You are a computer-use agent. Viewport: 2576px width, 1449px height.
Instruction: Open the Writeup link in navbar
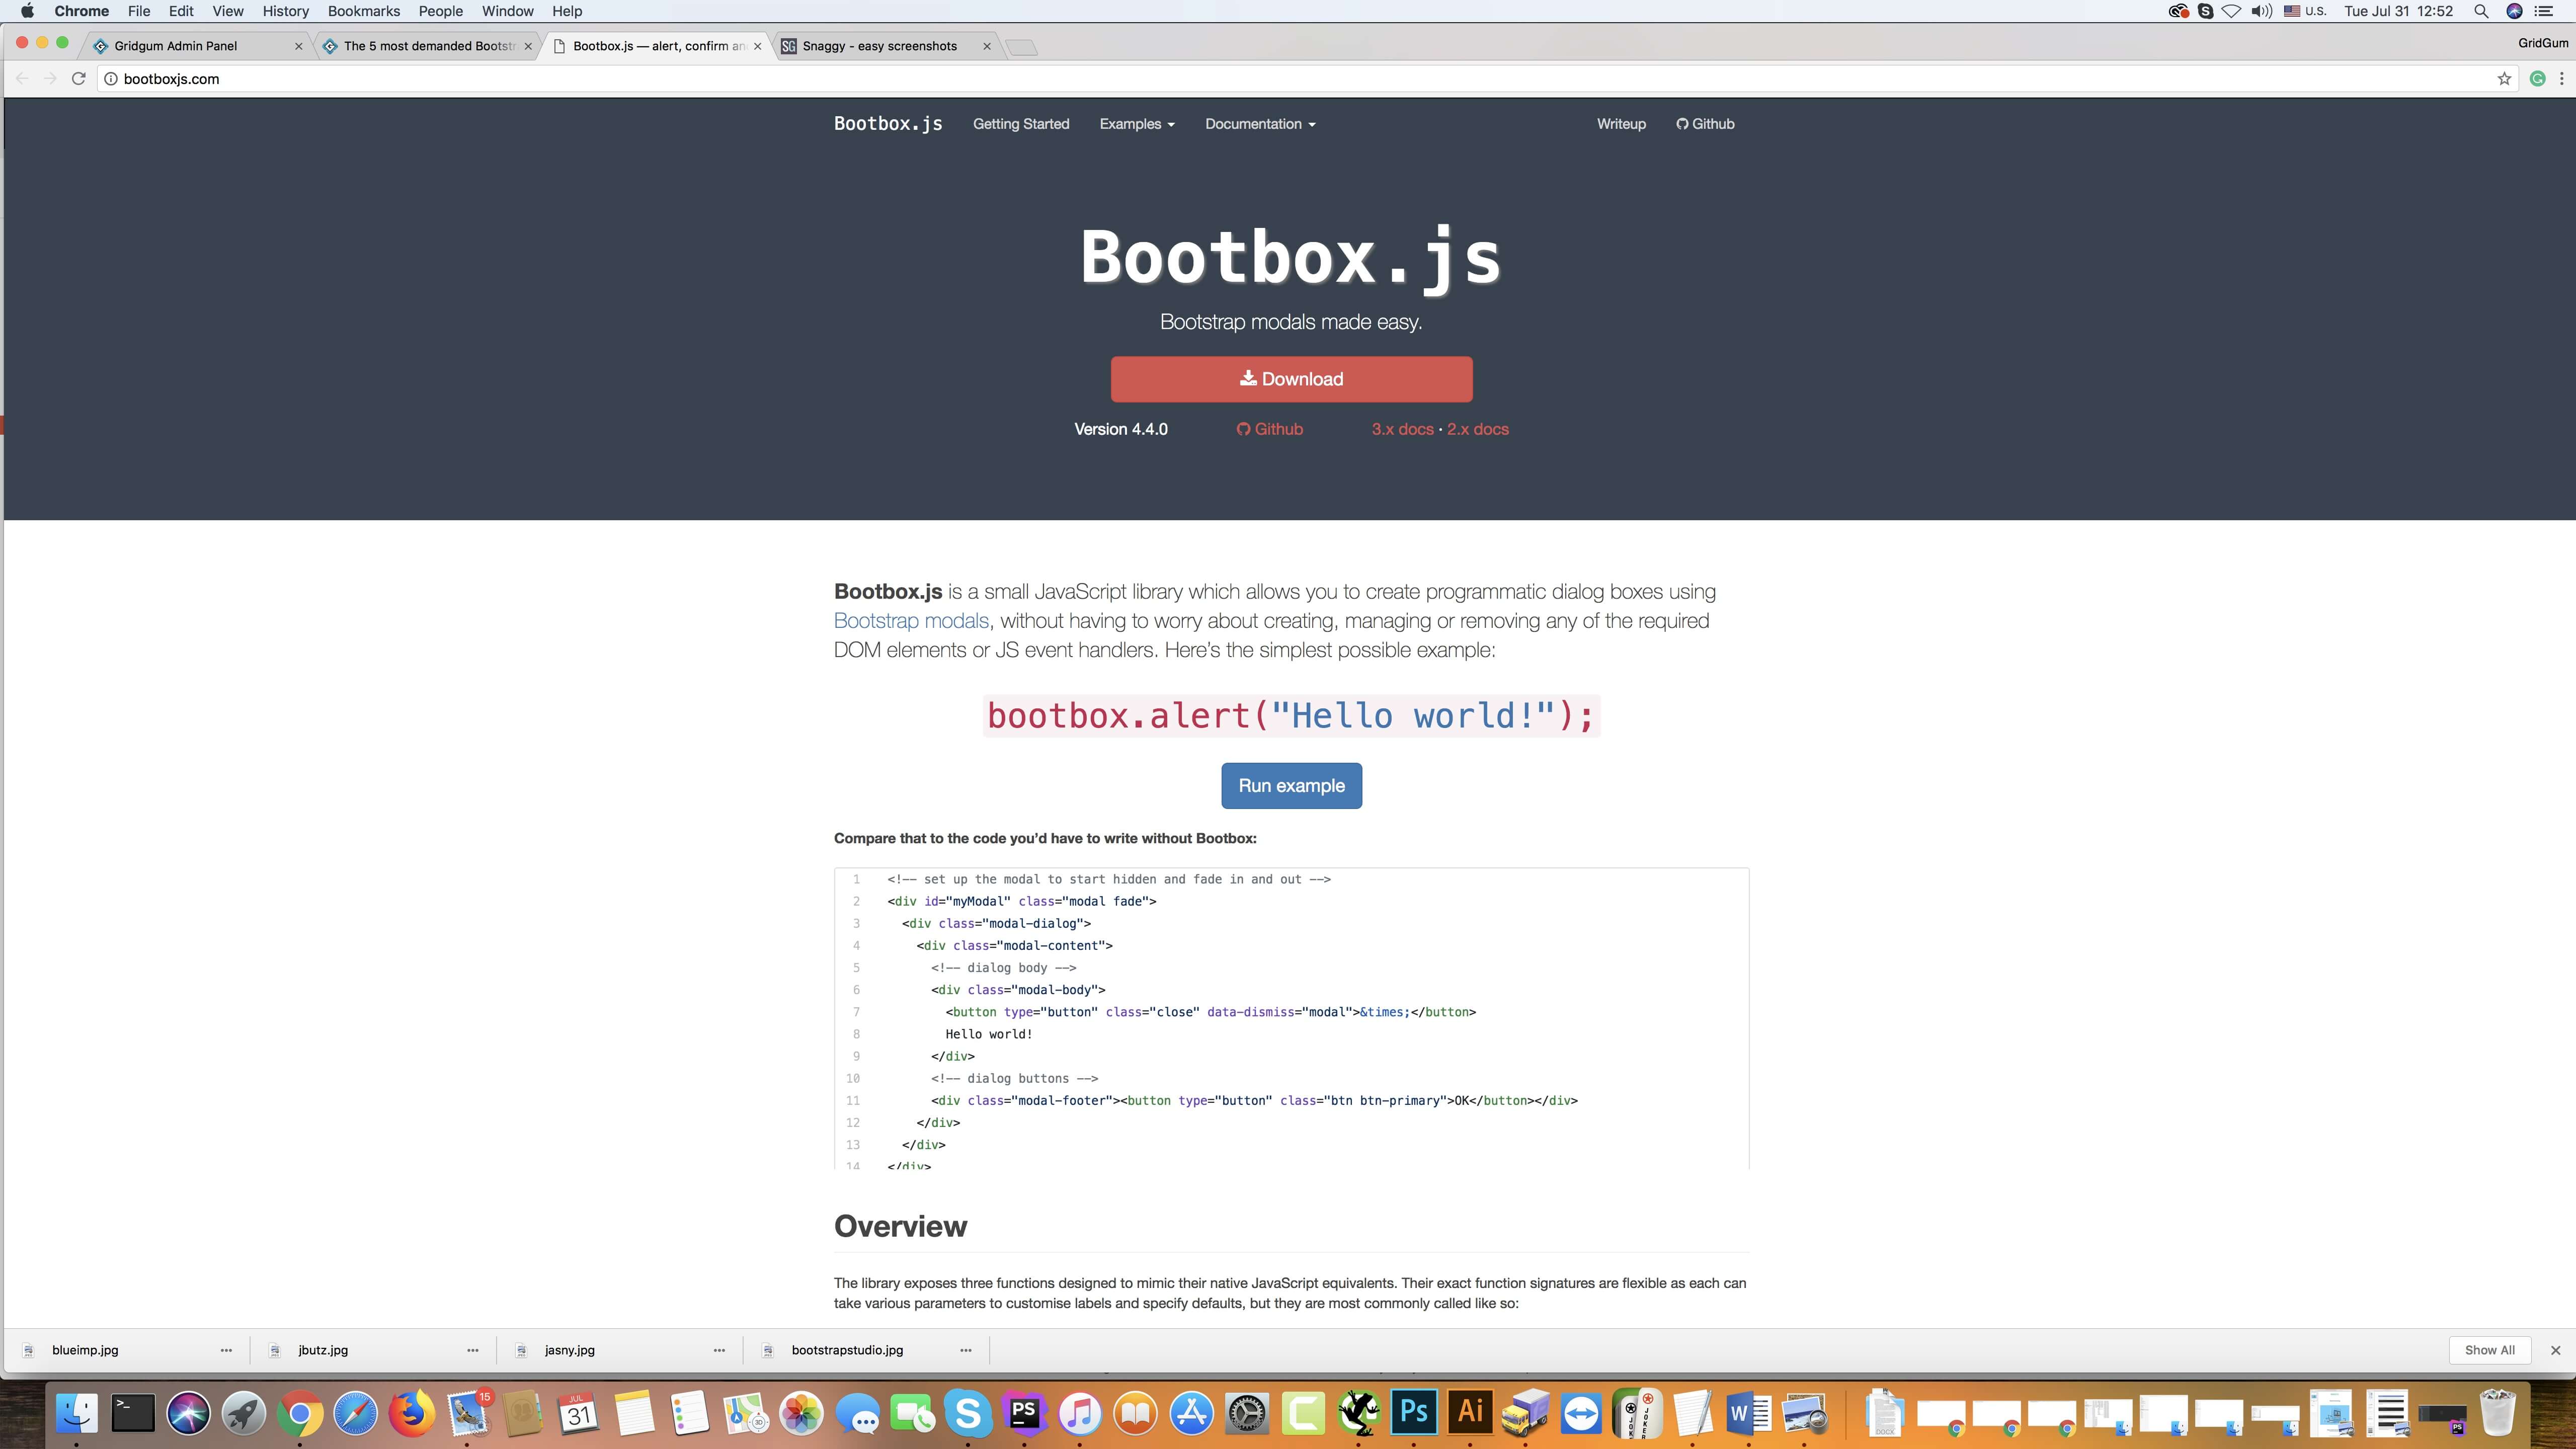point(1621,124)
